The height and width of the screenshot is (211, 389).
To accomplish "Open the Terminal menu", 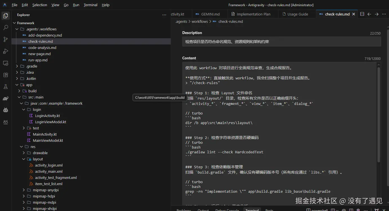I will pyautogui.click(x=90, y=5).
